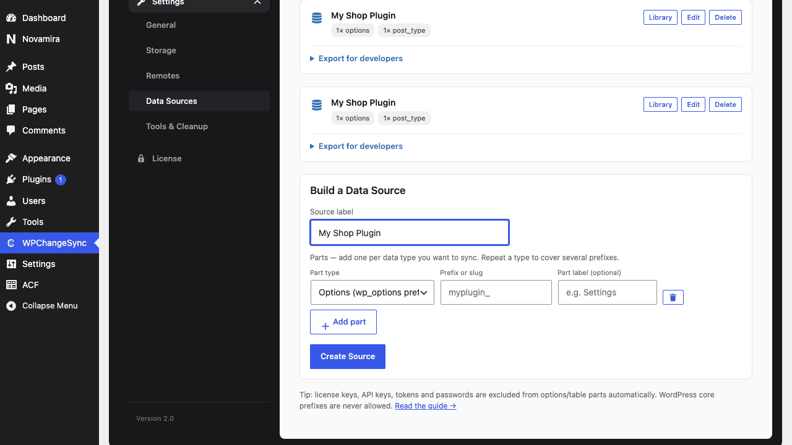
Task: Click the Tools wrench icon in sidebar
Action: pyautogui.click(x=11, y=222)
